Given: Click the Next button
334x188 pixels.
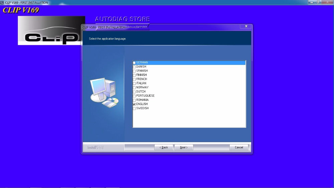Looking at the screenshot, I should point(183,147).
